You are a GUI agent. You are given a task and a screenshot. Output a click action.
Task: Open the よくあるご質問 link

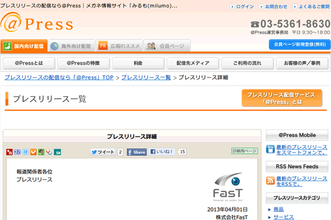pos(314,7)
